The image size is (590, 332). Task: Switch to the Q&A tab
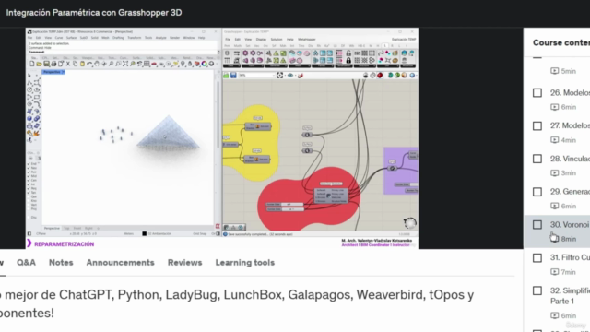tap(26, 262)
